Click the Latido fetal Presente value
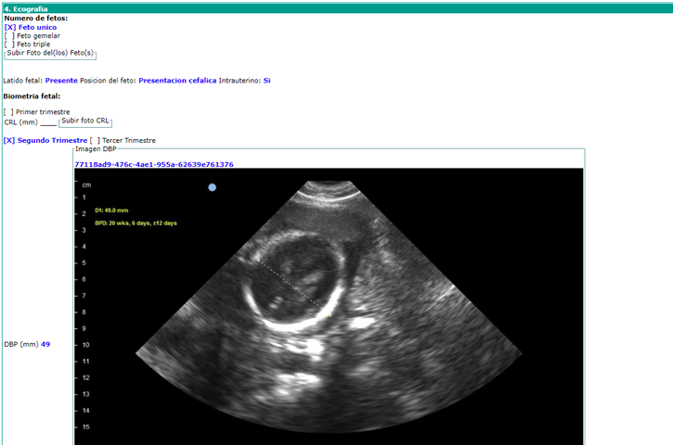Viewport: 673px width, 445px height. click(62, 81)
